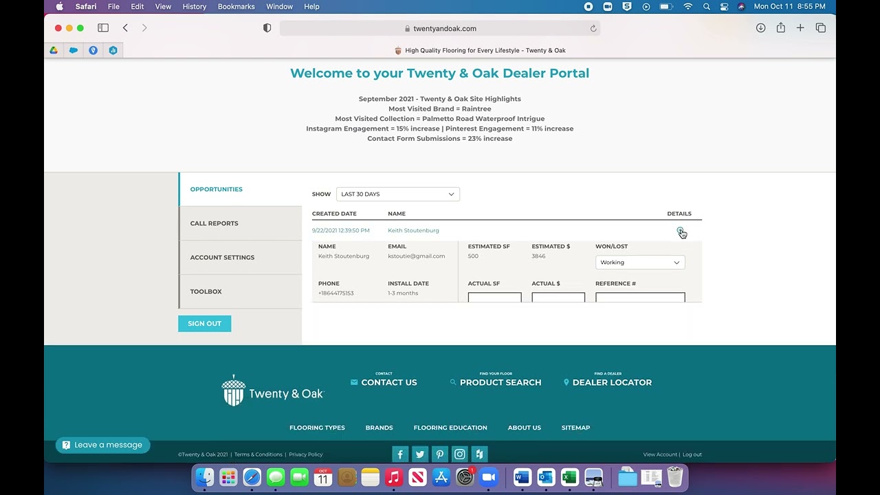Open the Flooring Types footer link
Image resolution: width=880 pixels, height=495 pixels.
[317, 428]
